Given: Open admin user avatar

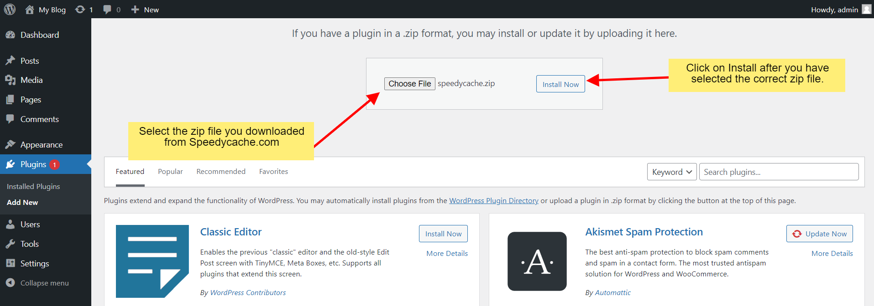Looking at the screenshot, I should (866, 10).
